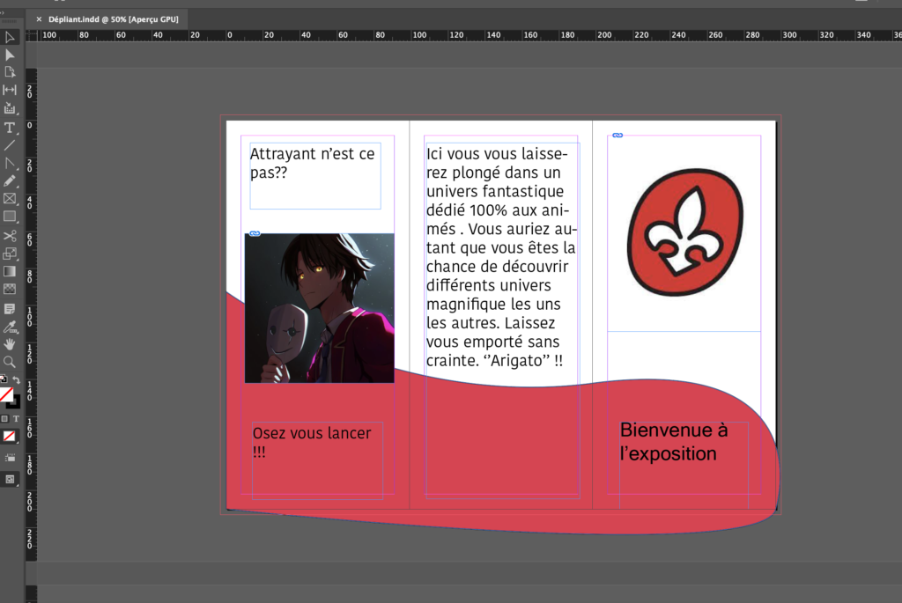Choose the Pencil tool

(10, 181)
